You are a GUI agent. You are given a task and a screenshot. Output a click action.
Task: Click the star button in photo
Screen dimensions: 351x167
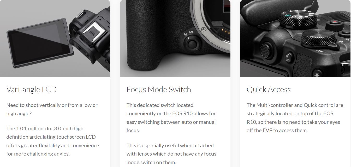click(x=317, y=74)
